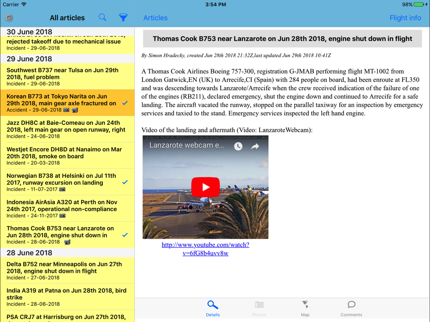This screenshot has width=430, height=322.
Task: Tap the Carrier label in status bar
Action: (x=11, y=4)
